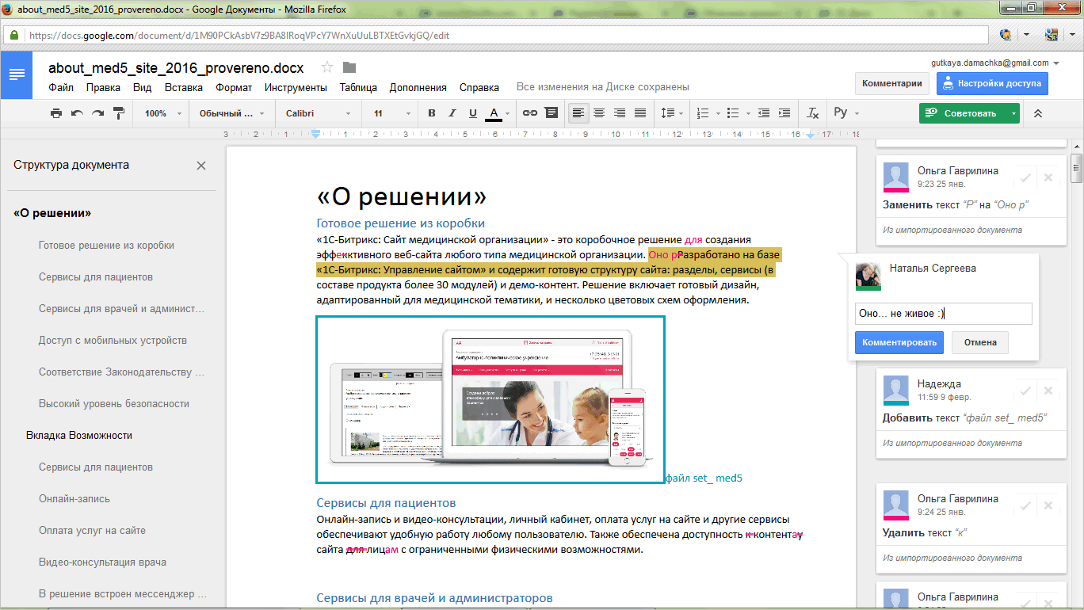Screen dimensions: 1084x610
Task: Click the Insert comment toolbar icon
Action: (551, 113)
